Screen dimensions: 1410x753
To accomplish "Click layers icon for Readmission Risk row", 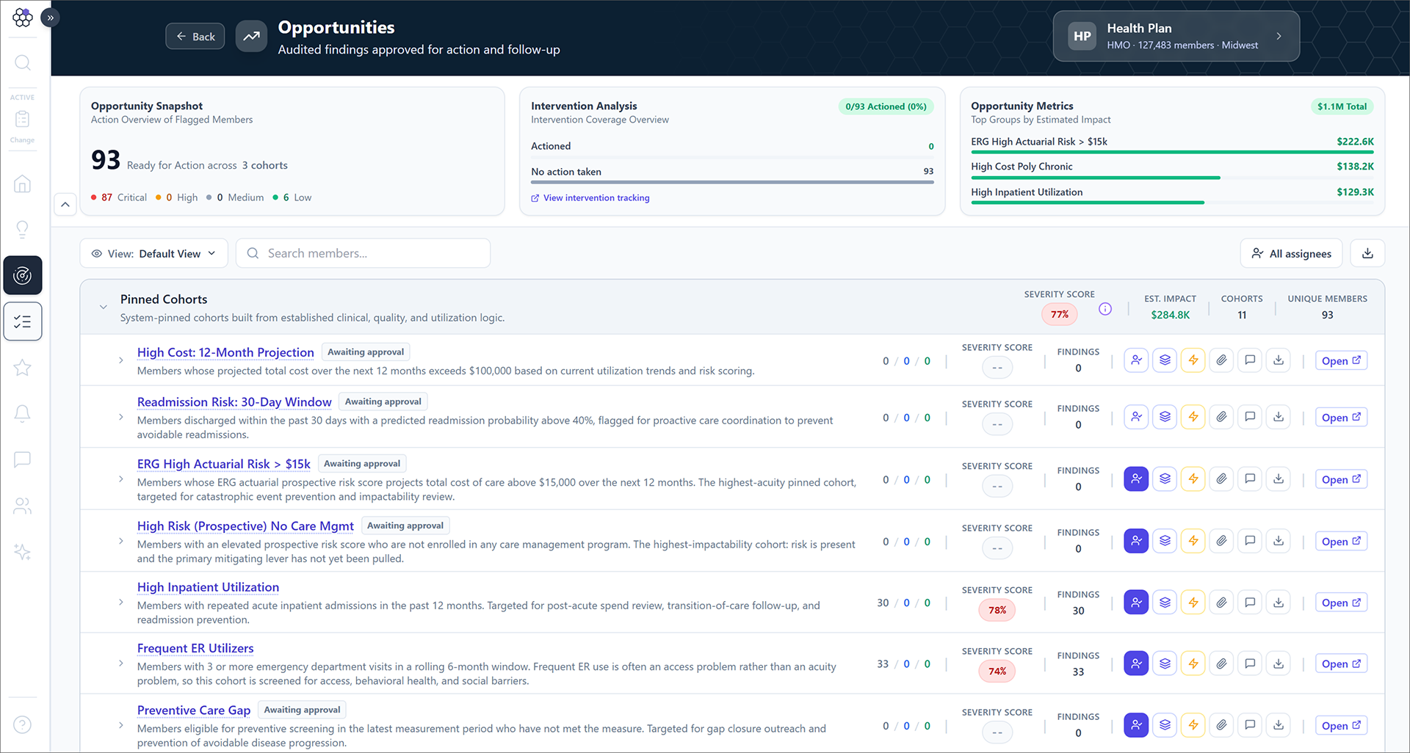I will point(1165,417).
